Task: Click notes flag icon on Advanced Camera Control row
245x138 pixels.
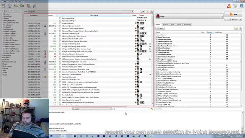Action: coord(45,26)
